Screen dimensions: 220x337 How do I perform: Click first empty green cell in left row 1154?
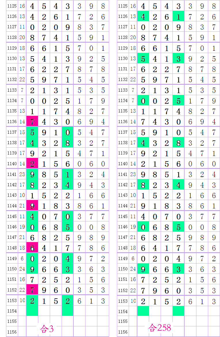point(32,311)
